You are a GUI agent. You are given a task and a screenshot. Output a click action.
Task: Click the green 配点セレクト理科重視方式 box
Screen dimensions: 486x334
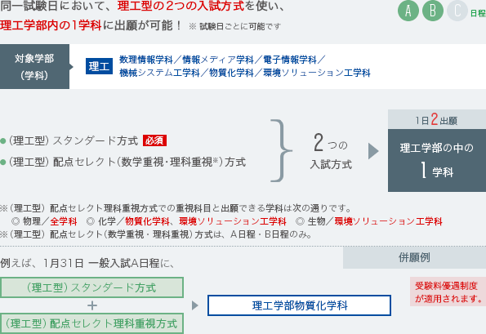91,323
